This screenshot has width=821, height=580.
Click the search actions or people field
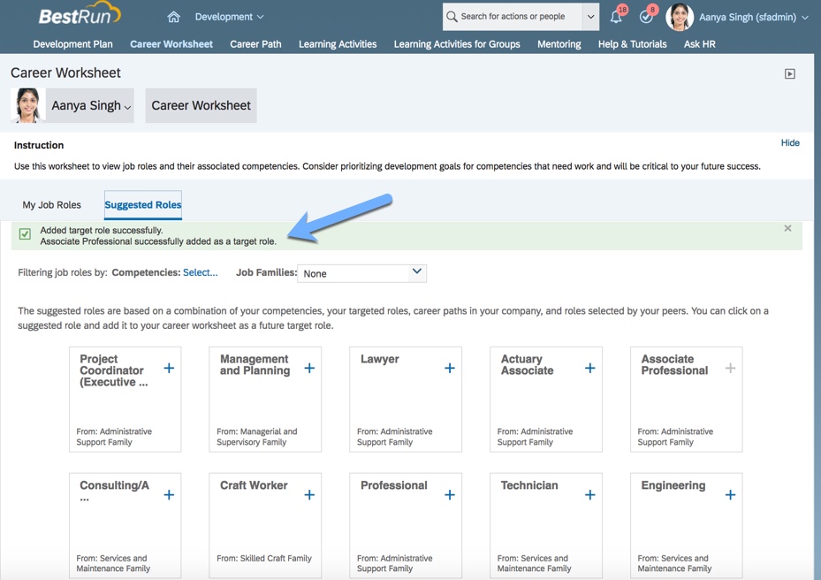click(x=514, y=17)
